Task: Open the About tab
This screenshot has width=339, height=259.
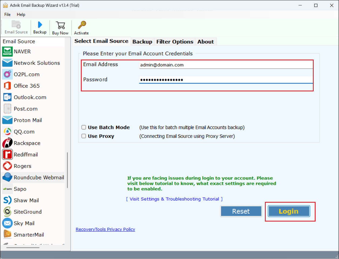Action: click(206, 42)
